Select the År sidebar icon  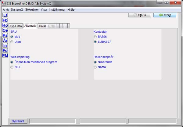5,40
